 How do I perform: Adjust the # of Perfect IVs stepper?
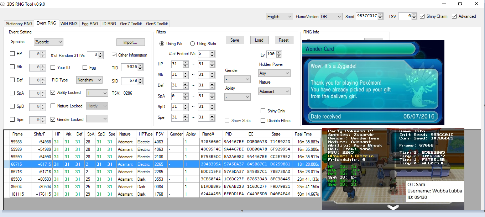coord(212,54)
